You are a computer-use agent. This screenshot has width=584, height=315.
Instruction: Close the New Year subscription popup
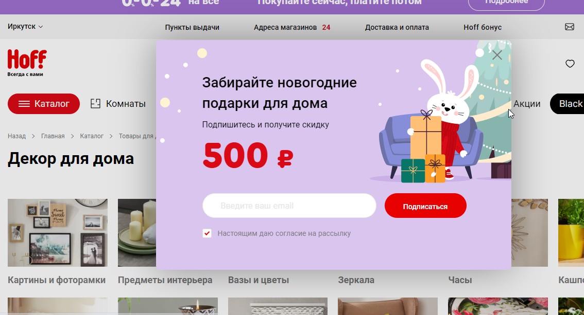[497, 55]
